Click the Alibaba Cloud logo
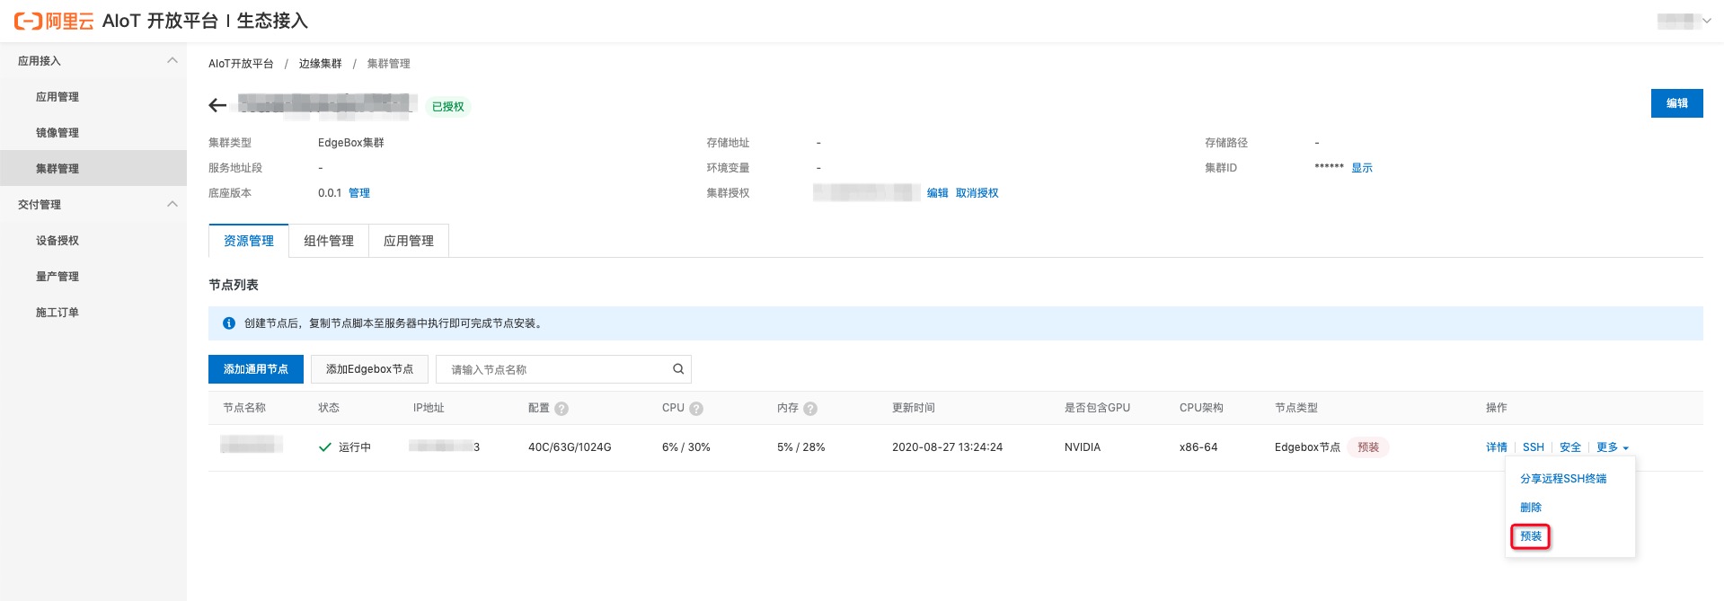 (54, 21)
